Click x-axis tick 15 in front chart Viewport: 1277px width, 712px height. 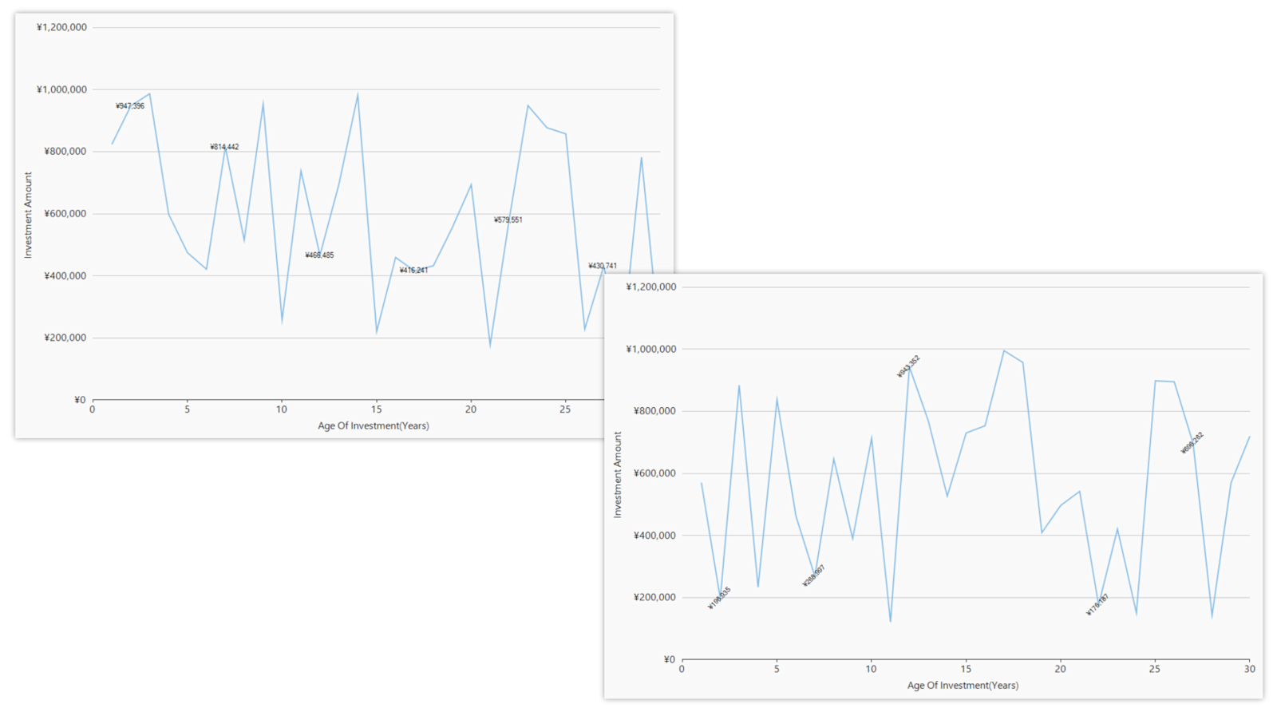coord(966,669)
